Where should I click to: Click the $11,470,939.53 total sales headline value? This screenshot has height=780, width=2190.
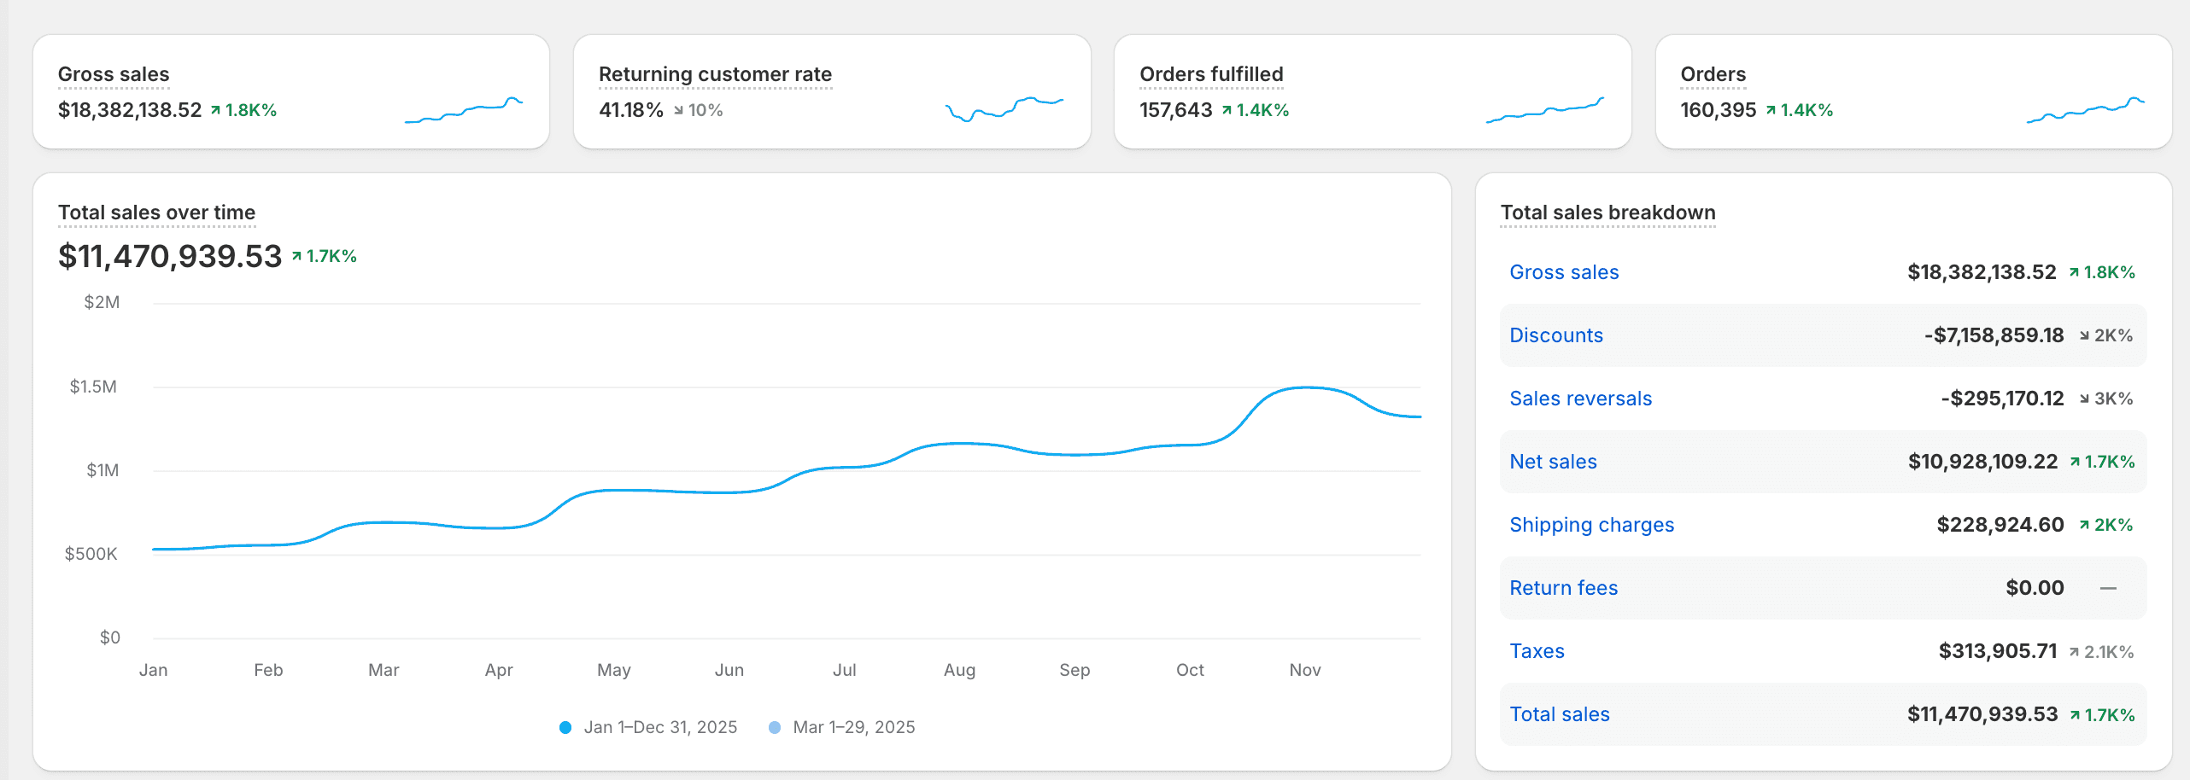pos(170,256)
